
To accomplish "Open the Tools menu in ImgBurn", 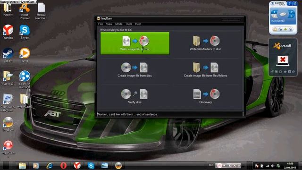I will [x=129, y=24].
